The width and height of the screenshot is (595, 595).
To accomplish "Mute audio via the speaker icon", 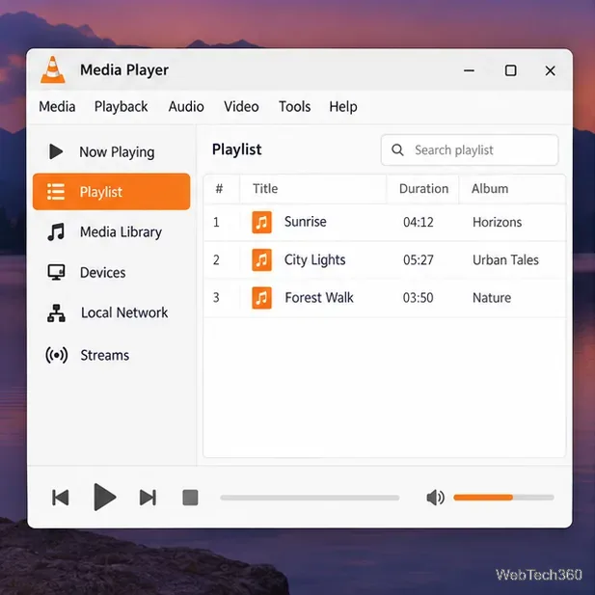I will 435,498.
